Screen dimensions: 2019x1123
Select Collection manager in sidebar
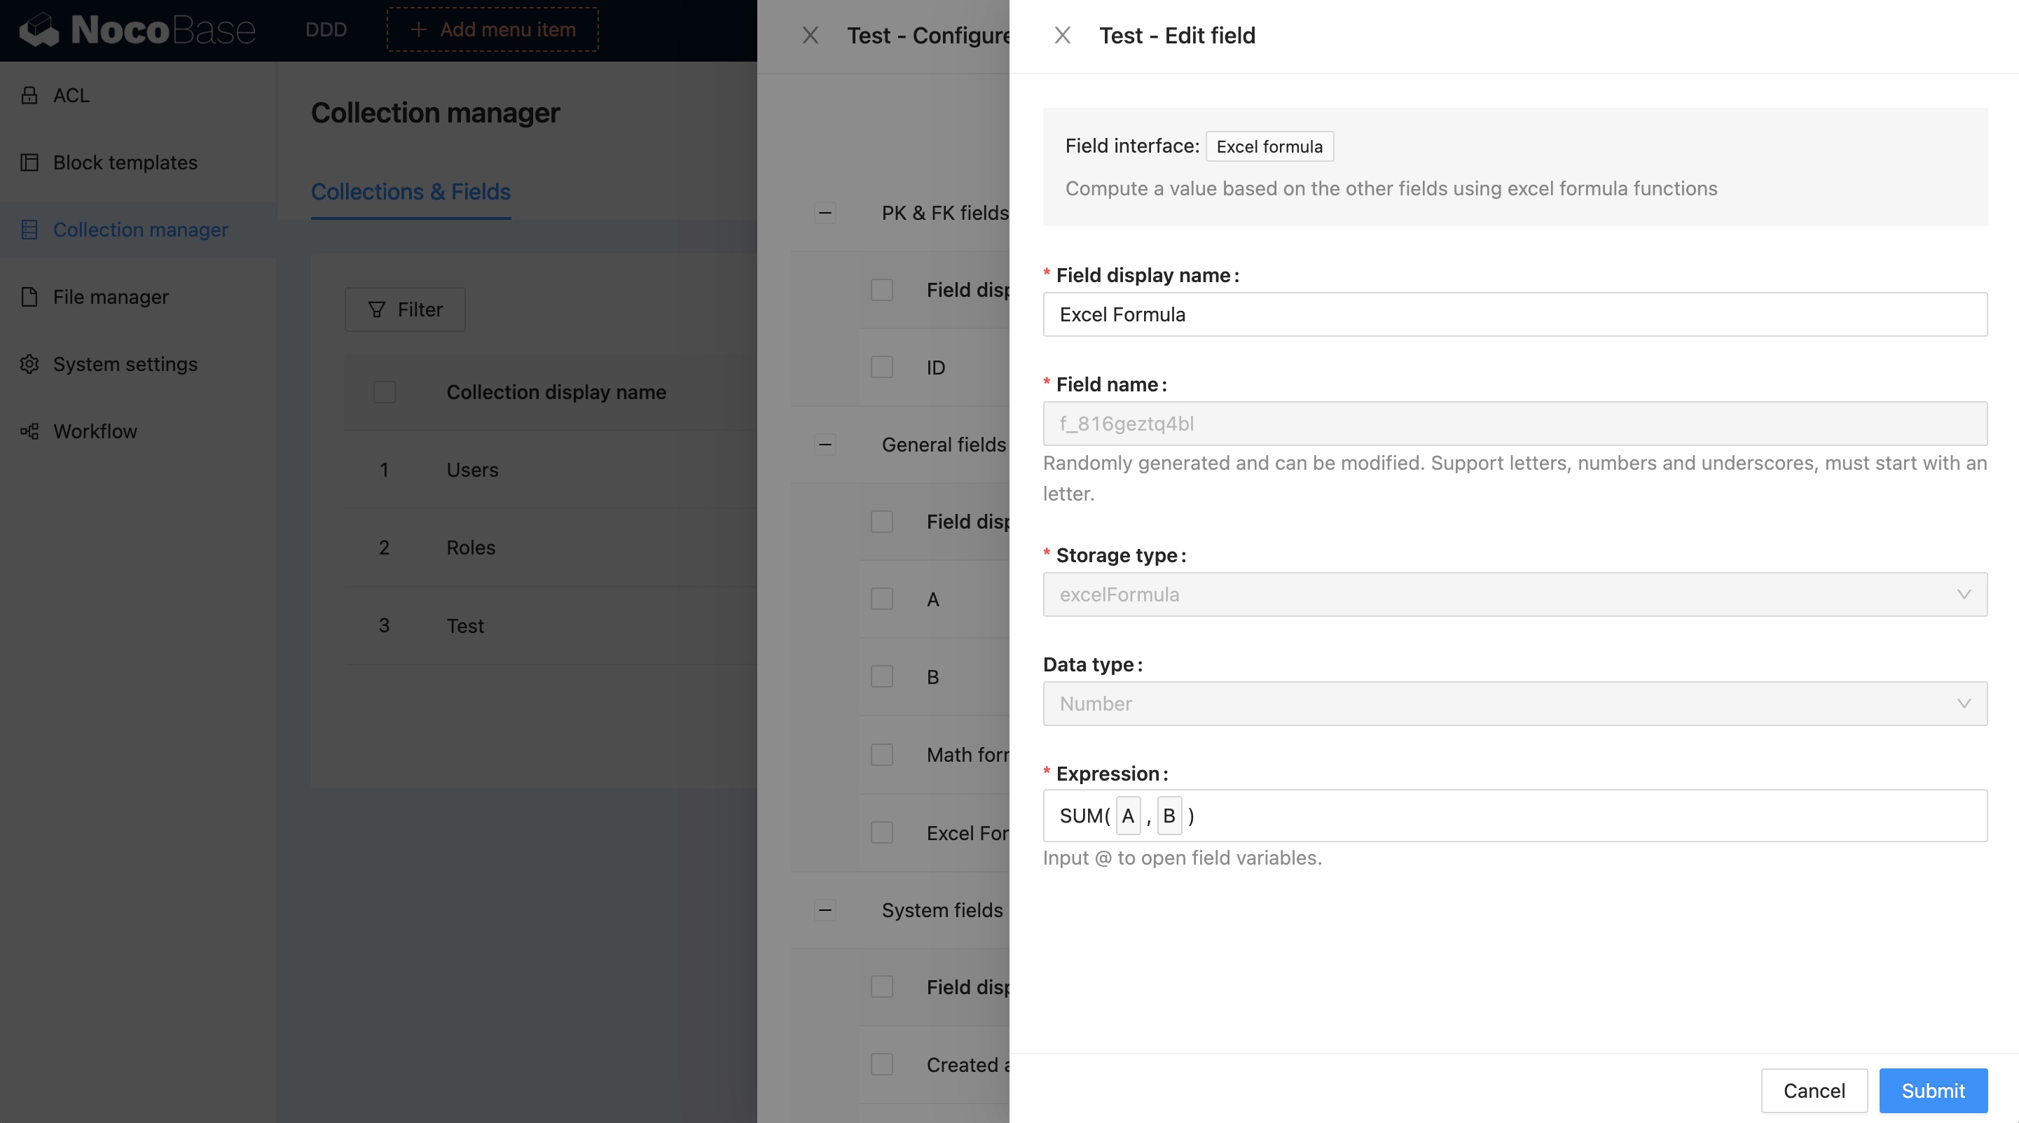(x=139, y=230)
